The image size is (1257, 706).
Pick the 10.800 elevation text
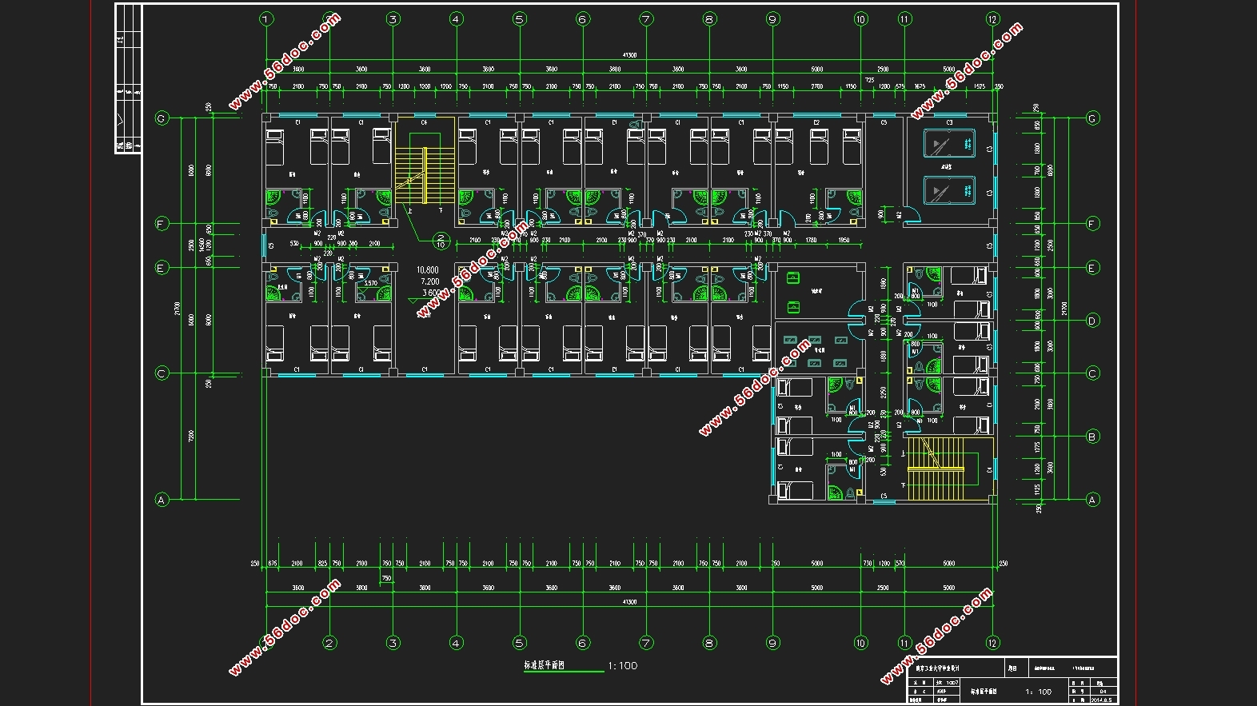click(x=428, y=270)
